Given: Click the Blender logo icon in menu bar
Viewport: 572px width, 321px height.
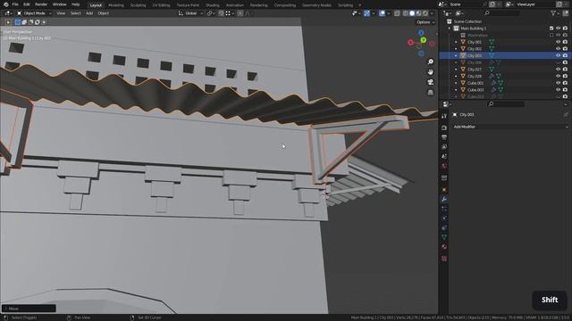Looking at the screenshot, I should (5, 4).
